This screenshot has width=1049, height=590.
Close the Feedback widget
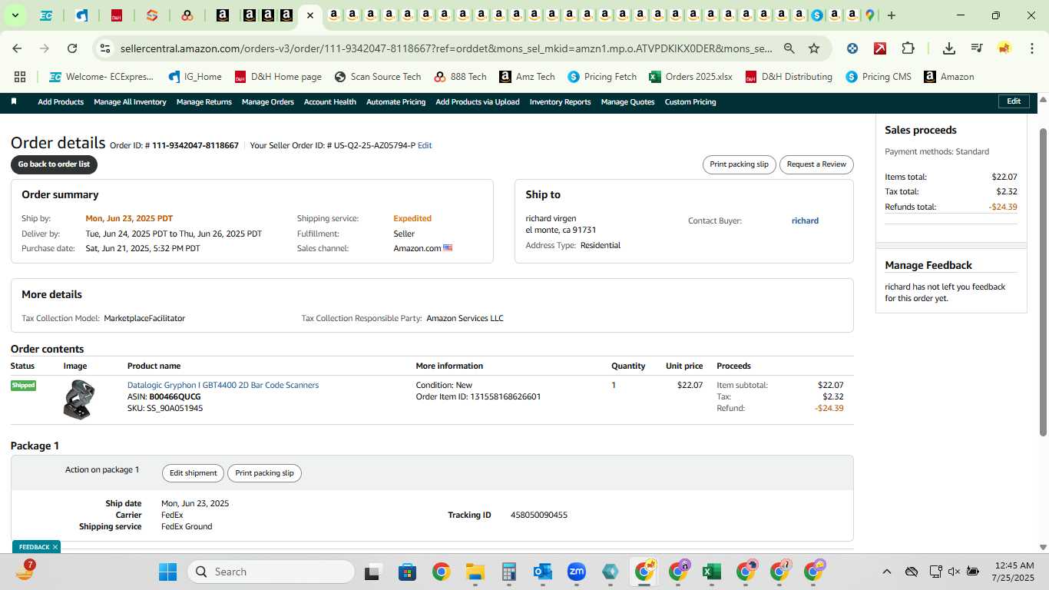point(55,547)
